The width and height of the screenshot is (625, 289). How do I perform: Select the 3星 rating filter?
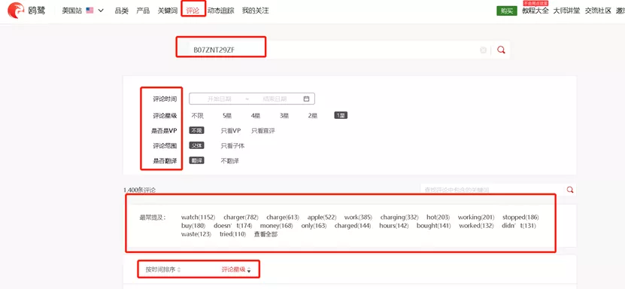click(284, 116)
